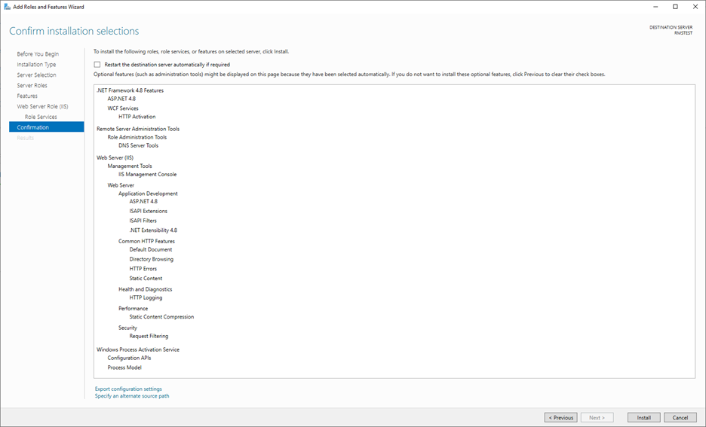Select 'Management Tools' entry
Viewport: 706px width, 427px height.
click(130, 166)
